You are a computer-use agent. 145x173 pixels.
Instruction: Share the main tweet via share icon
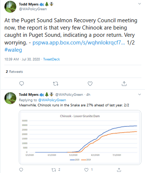pos(124,84)
